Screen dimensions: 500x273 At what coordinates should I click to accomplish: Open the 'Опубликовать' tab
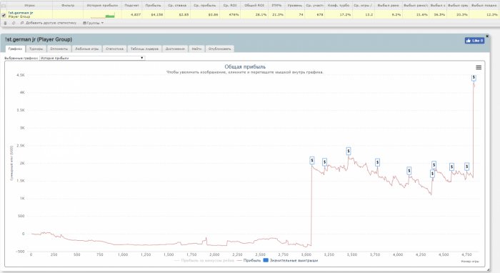point(219,49)
